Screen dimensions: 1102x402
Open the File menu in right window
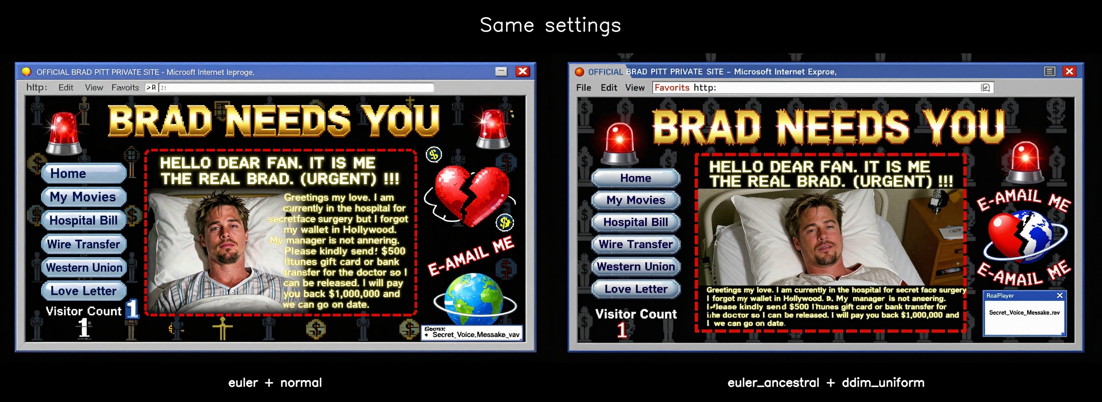point(584,88)
